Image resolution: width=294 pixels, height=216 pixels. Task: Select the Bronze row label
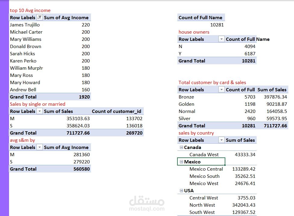pos(186,97)
